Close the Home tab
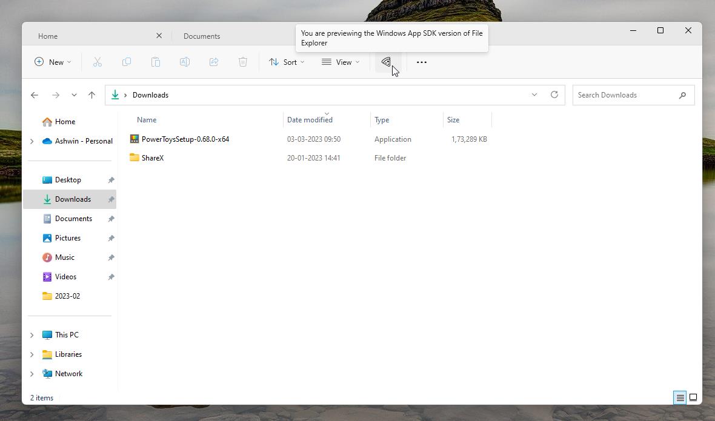The height and width of the screenshot is (421, 715). point(159,36)
